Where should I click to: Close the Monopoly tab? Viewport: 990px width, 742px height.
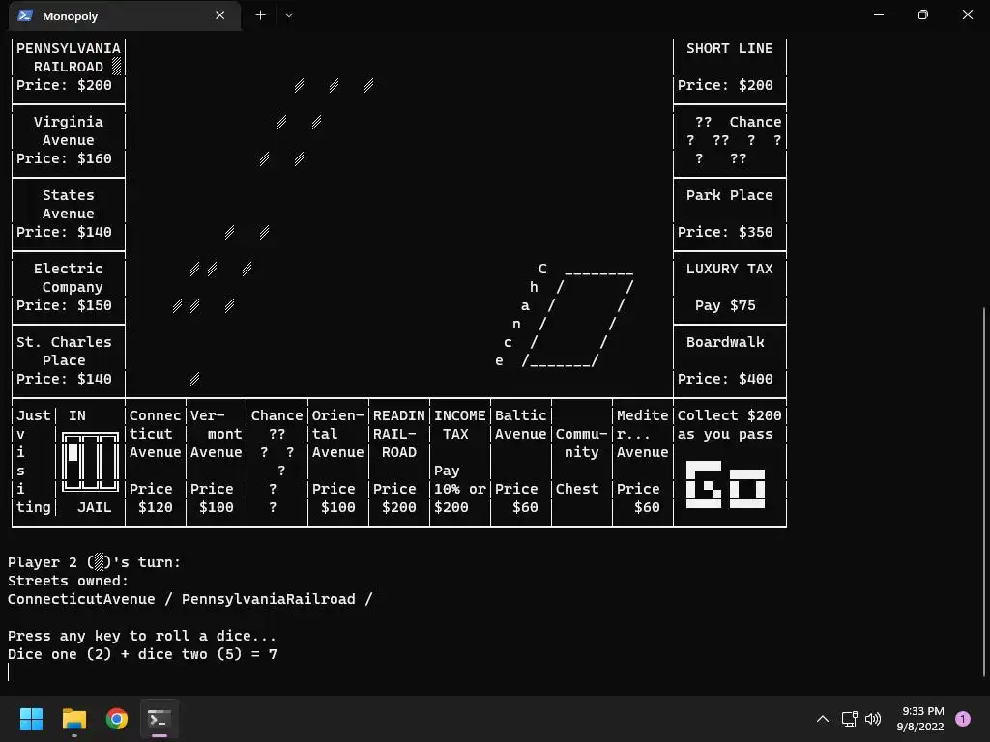click(x=219, y=15)
